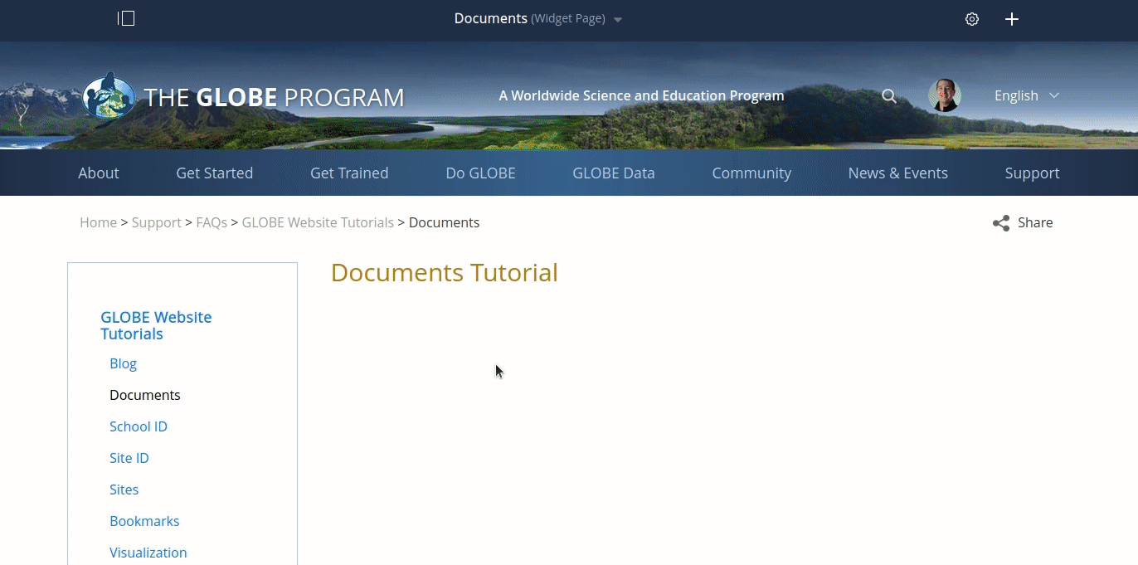Toggle the product menu sidebar panel icon
The image size is (1138, 565).
[126, 18]
